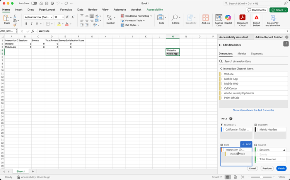290x180 pixels.
Task: Click the Search dimension items field
Action: tap(253, 61)
